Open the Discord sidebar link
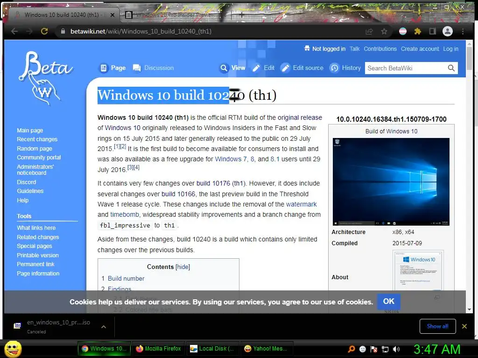The height and width of the screenshot is (358, 478). tap(26, 182)
